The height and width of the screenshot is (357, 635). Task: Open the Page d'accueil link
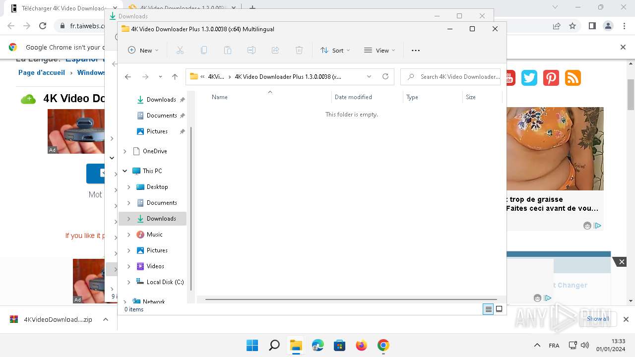(42, 72)
